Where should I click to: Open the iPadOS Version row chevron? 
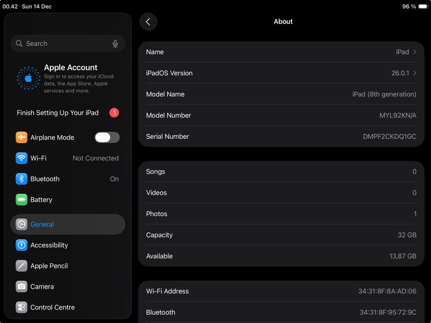415,73
